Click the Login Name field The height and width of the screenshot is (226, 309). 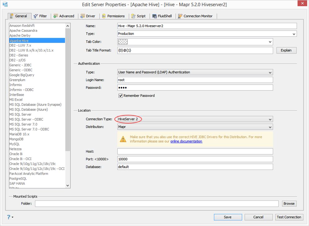pyautogui.click(x=195, y=80)
